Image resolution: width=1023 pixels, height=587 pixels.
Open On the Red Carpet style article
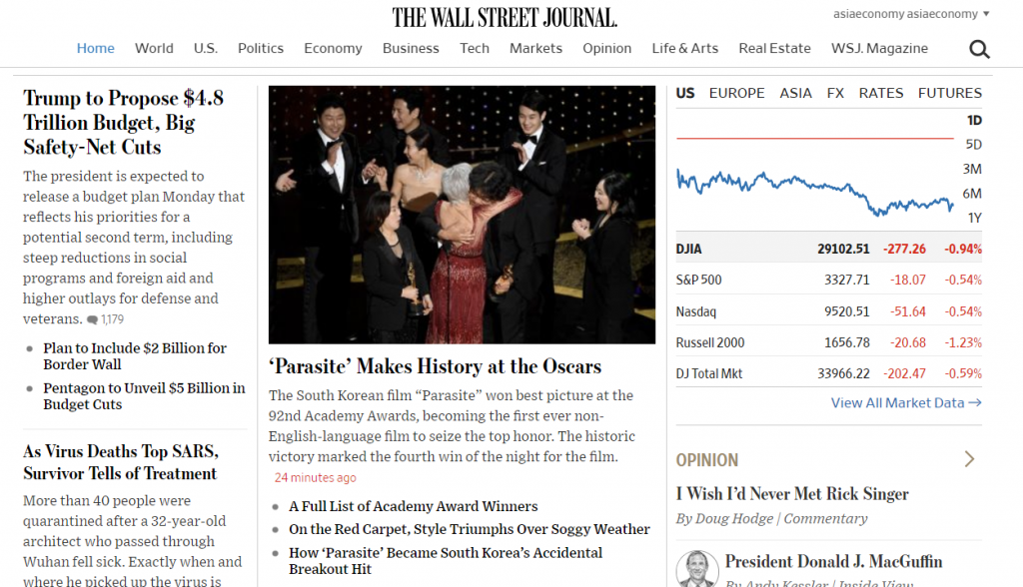[470, 529]
